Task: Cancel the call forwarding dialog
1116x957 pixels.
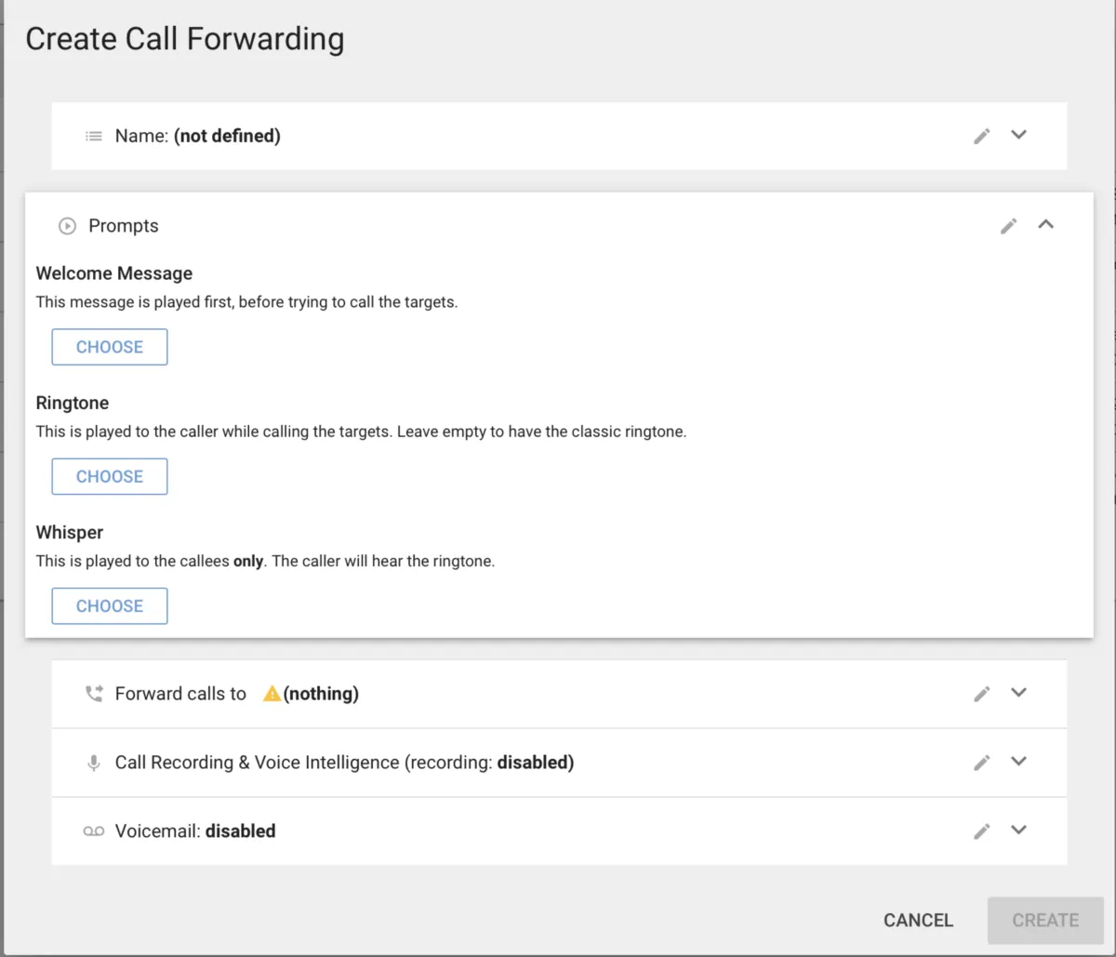Action: click(x=918, y=920)
